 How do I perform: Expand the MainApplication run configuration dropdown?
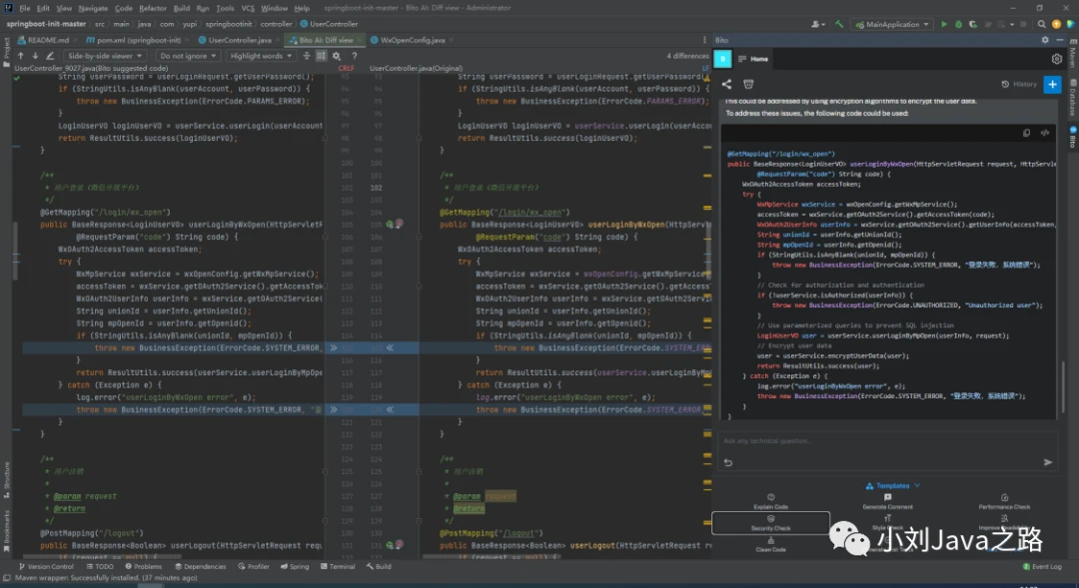[893, 24]
